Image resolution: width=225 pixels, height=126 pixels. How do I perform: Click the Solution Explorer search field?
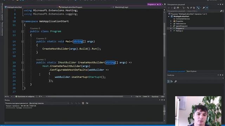click(x=193, y=11)
